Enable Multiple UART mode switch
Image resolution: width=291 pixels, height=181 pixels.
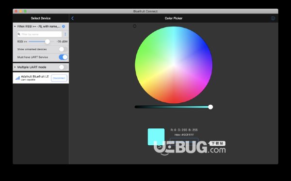(63, 67)
